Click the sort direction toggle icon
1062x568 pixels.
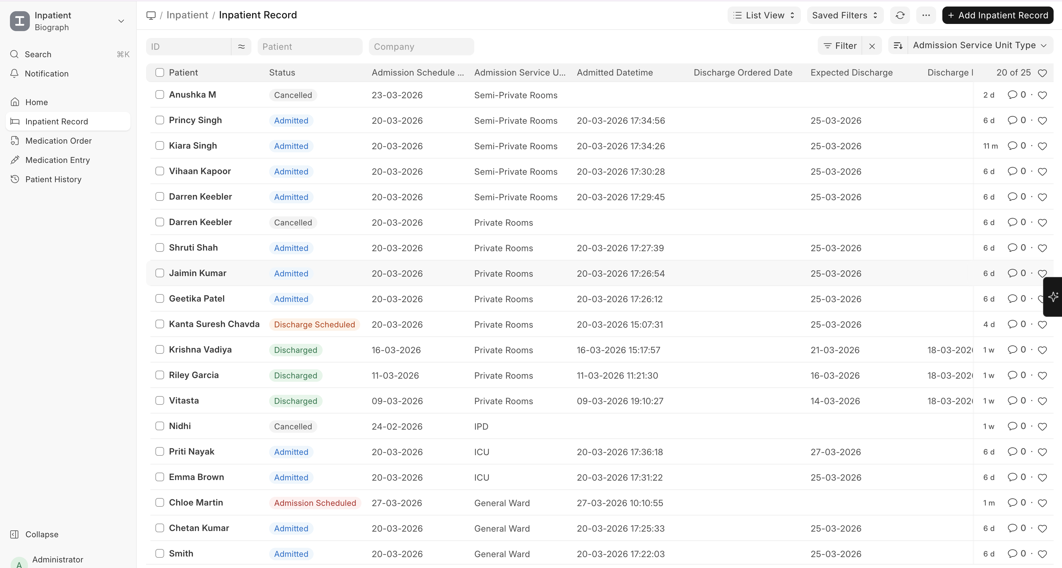tap(898, 45)
